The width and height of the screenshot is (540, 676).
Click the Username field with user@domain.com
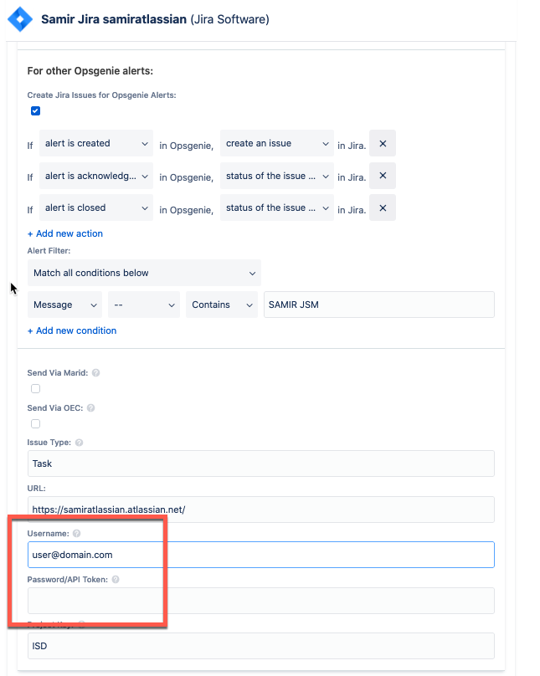pyautogui.click(x=261, y=555)
